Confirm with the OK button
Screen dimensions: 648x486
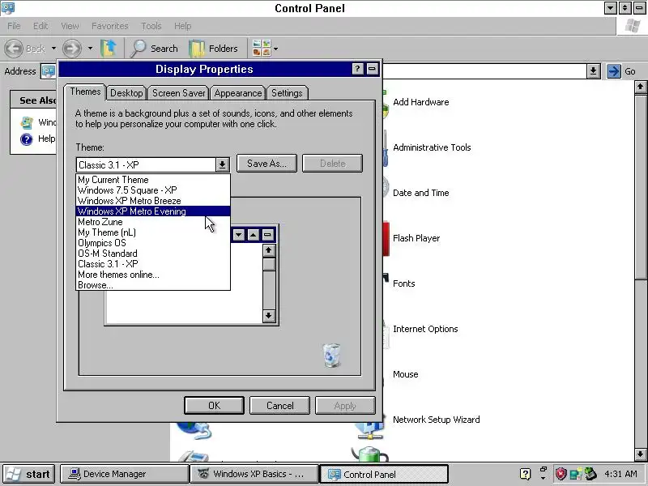coord(214,406)
